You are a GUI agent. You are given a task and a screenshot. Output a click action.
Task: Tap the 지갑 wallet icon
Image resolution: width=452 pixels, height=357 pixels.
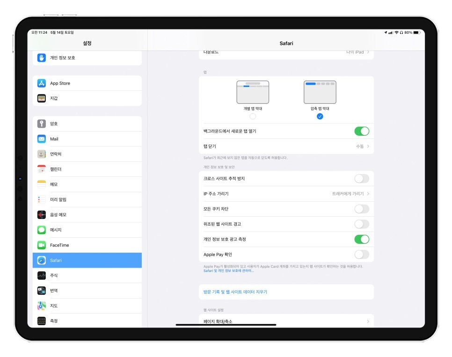pos(42,98)
